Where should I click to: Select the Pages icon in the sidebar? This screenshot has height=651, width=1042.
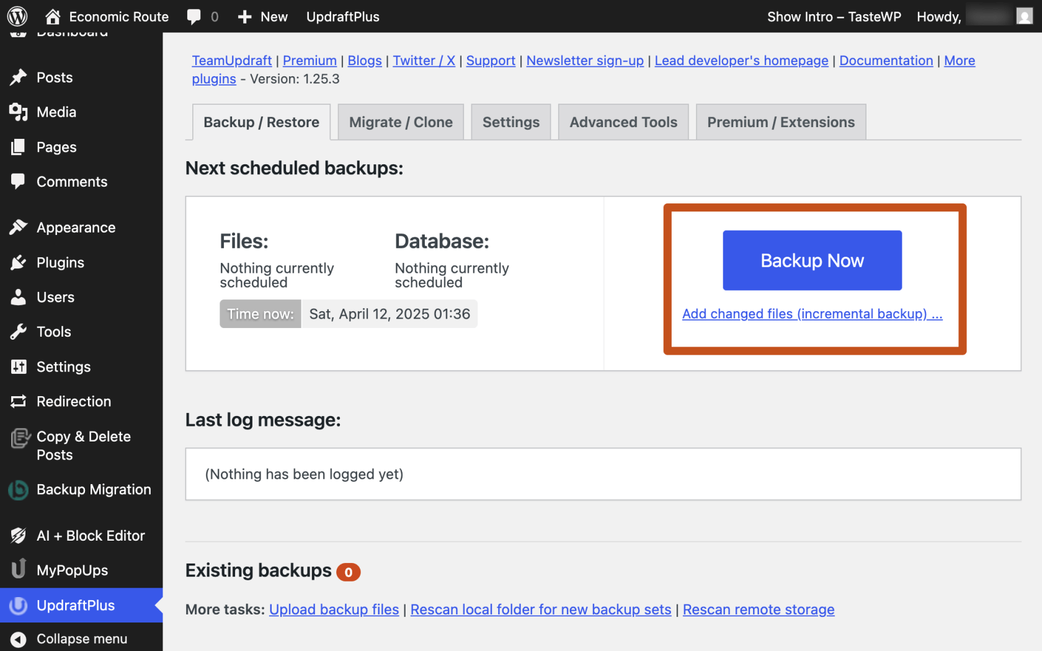pyautogui.click(x=19, y=147)
